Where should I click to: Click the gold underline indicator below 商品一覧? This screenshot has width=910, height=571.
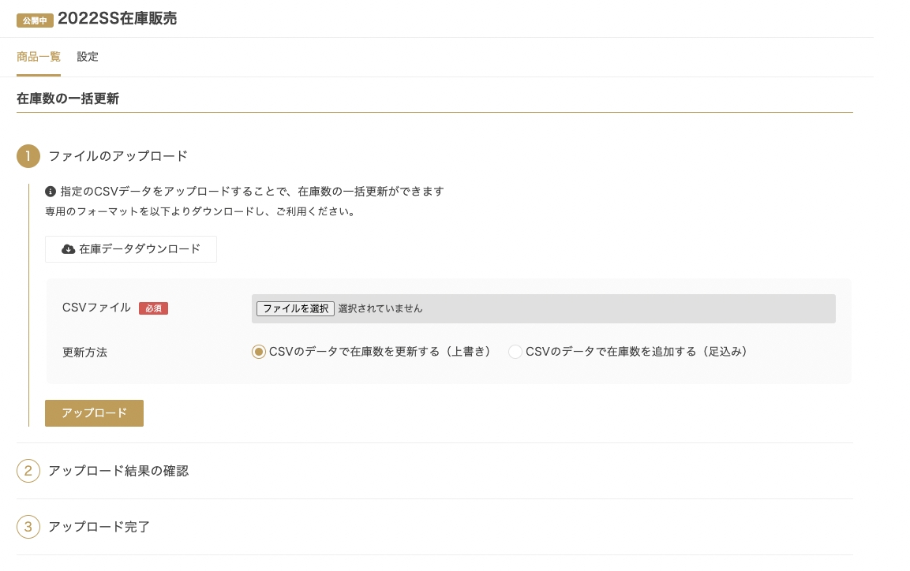pyautogui.click(x=38, y=73)
